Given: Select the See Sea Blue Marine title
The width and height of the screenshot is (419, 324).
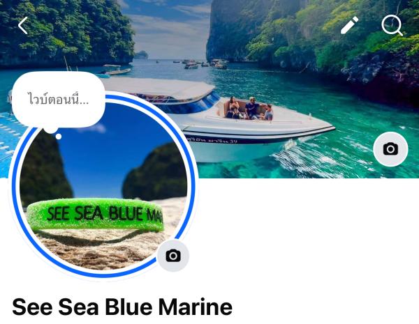Looking at the screenshot, I should click(122, 307).
